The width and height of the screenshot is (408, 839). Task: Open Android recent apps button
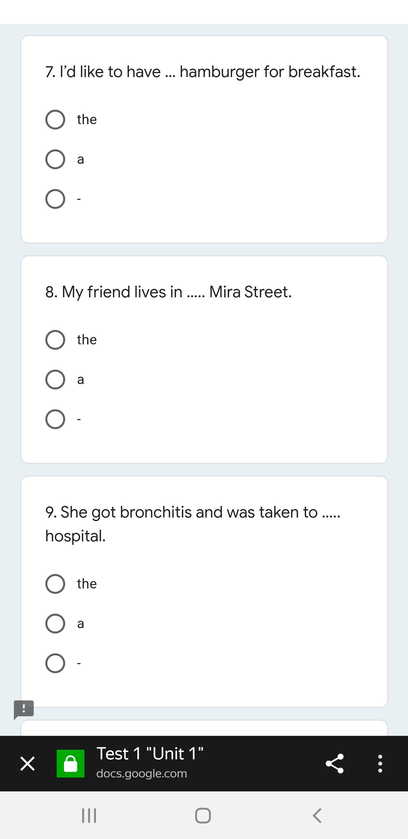[89, 815]
